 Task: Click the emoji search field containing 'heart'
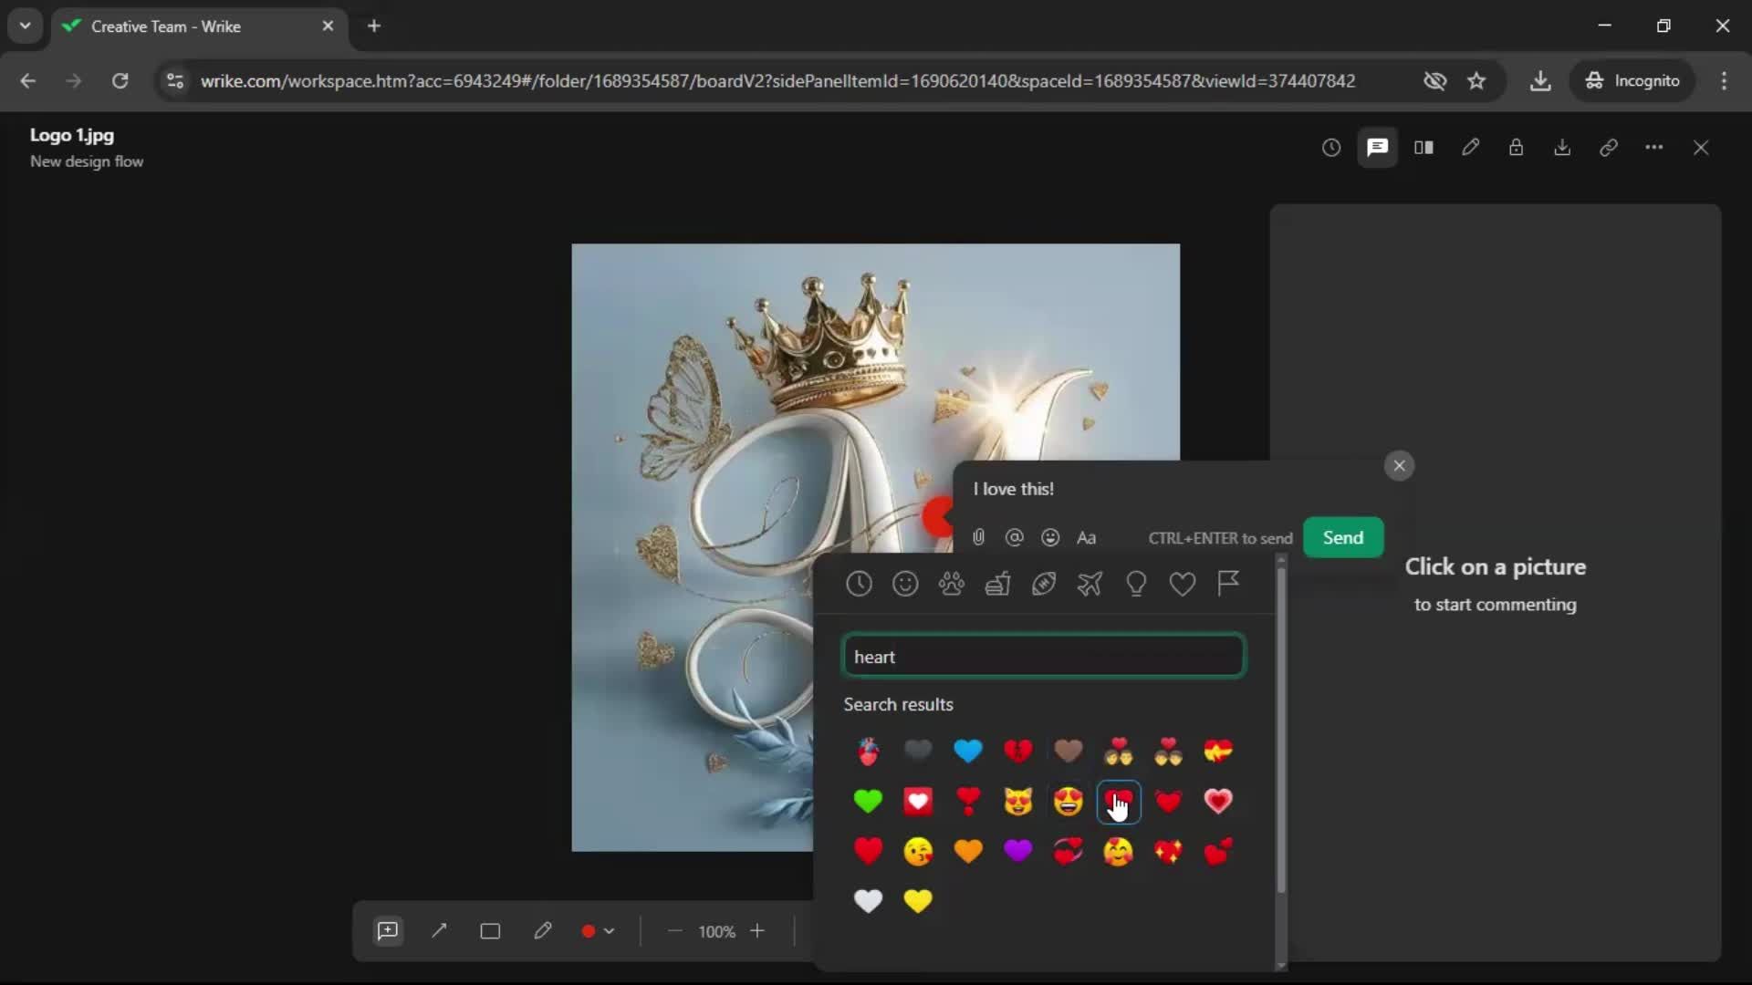click(1044, 657)
